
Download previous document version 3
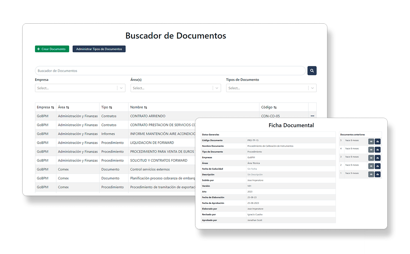tap(378, 158)
